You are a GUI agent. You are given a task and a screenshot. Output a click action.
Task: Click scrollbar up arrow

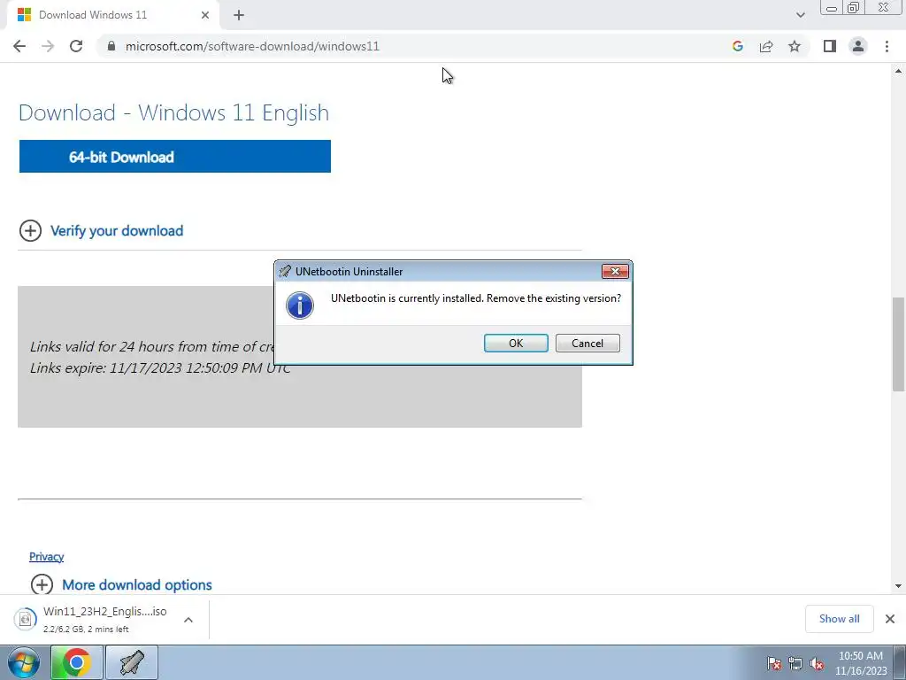click(x=898, y=71)
